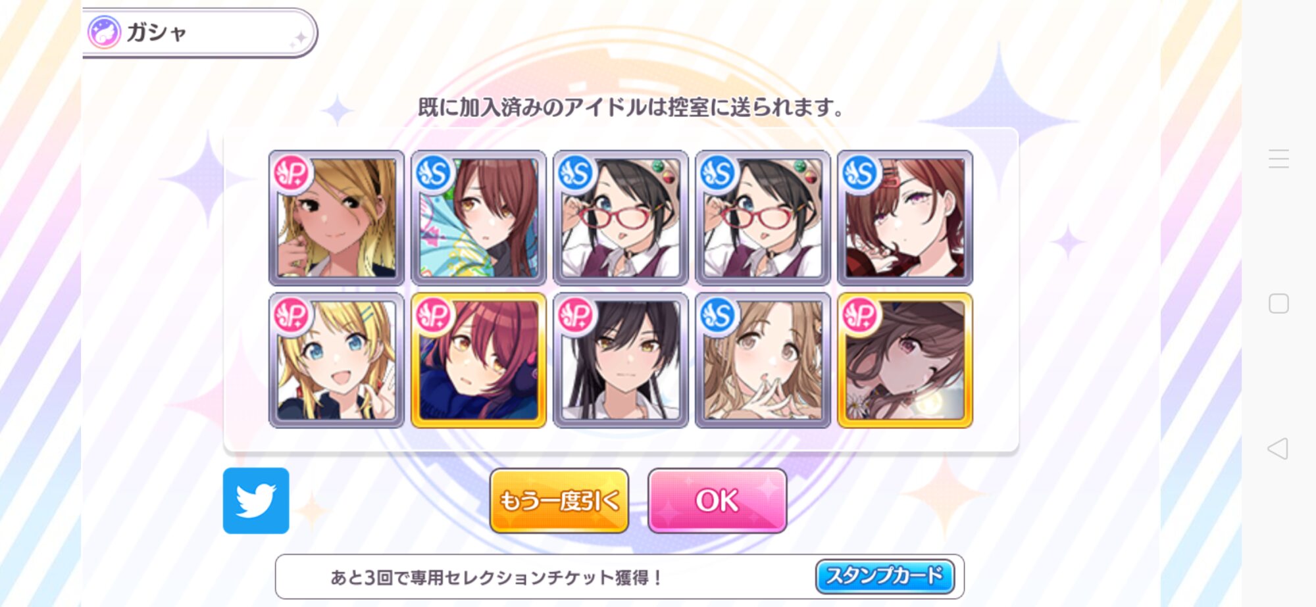Screen dimensions: 1316x607
Task: Tap the Twitter share icon
Action: (x=256, y=500)
